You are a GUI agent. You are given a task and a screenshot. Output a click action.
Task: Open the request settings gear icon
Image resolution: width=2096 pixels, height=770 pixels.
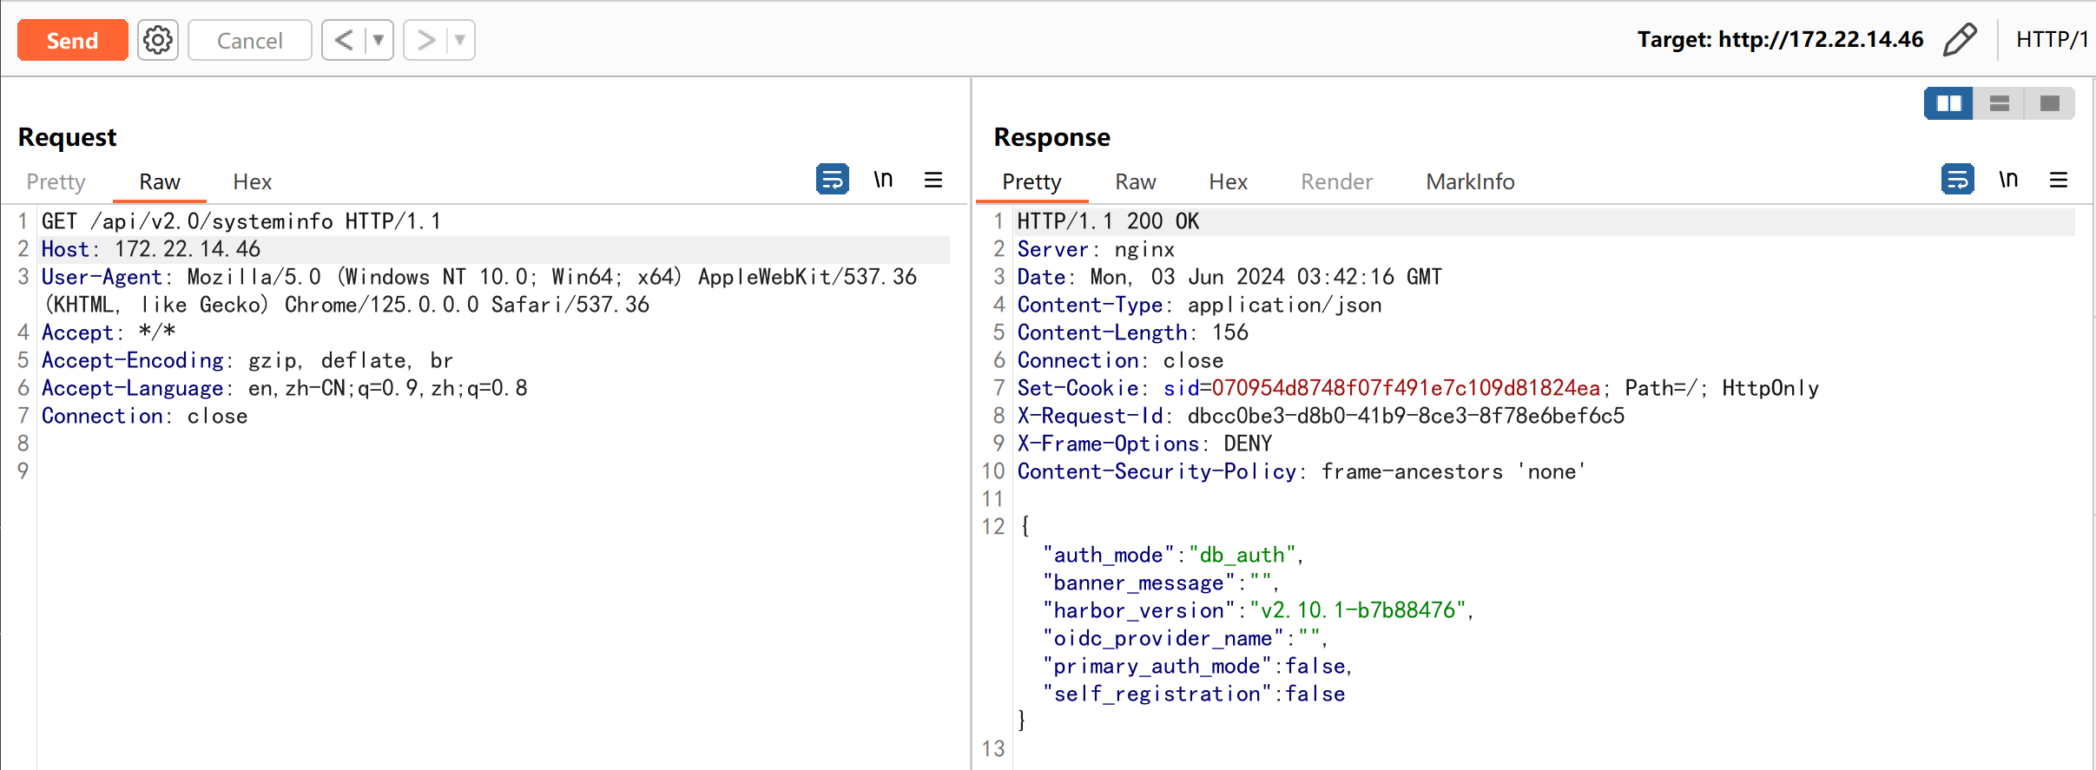click(x=157, y=40)
